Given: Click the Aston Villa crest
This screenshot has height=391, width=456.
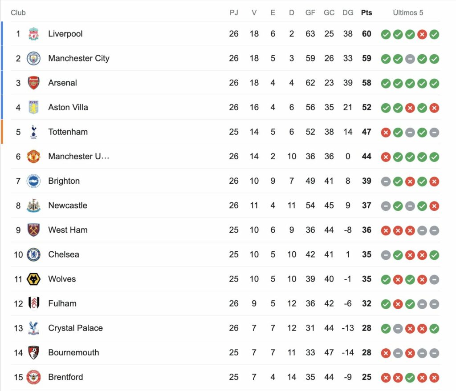Looking at the screenshot, I should (33, 107).
